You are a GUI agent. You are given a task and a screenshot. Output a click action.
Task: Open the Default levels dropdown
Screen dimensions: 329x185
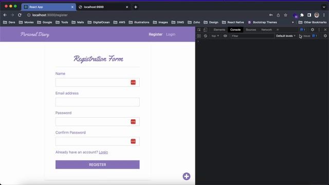point(286,36)
